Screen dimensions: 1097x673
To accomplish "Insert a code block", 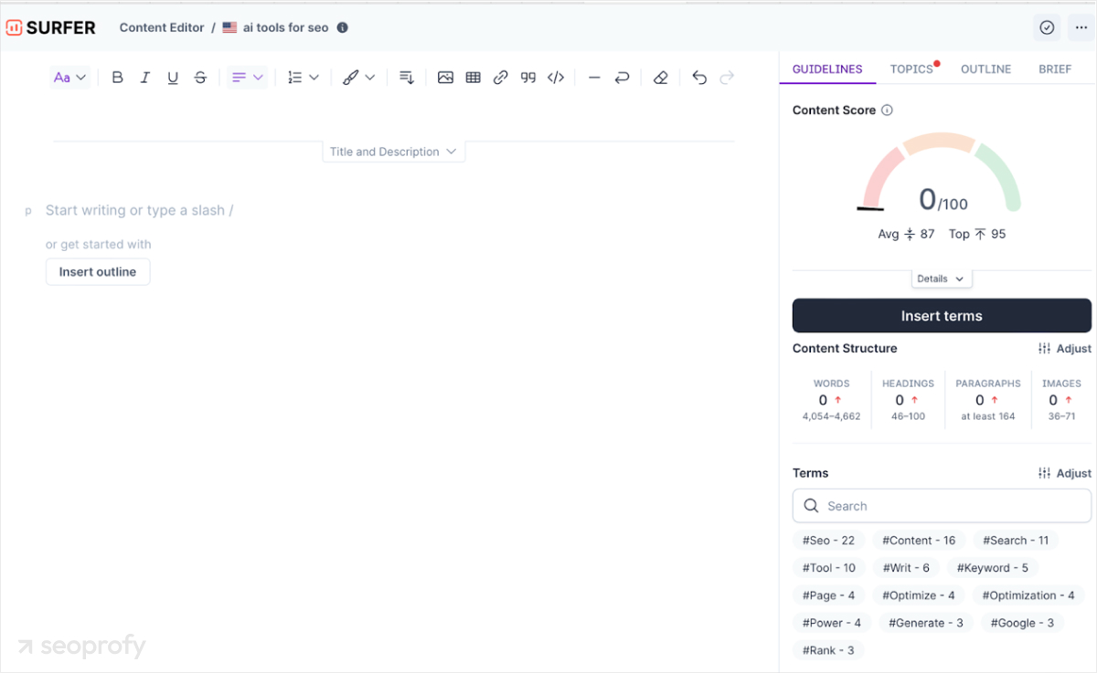I will click(556, 78).
